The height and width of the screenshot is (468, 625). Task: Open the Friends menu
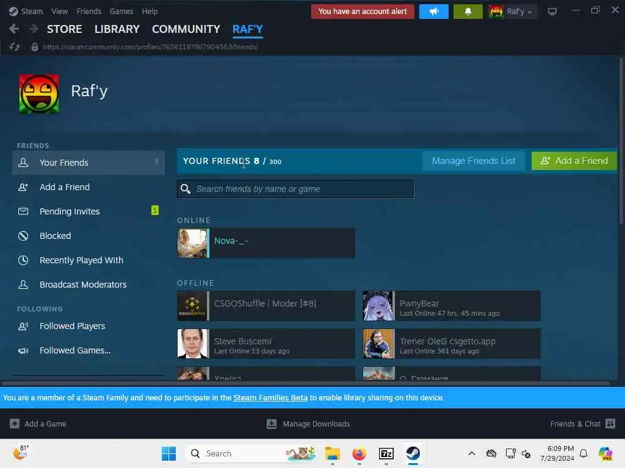(89, 12)
